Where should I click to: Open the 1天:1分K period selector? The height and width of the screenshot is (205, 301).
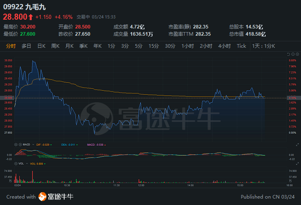[x=263, y=46]
